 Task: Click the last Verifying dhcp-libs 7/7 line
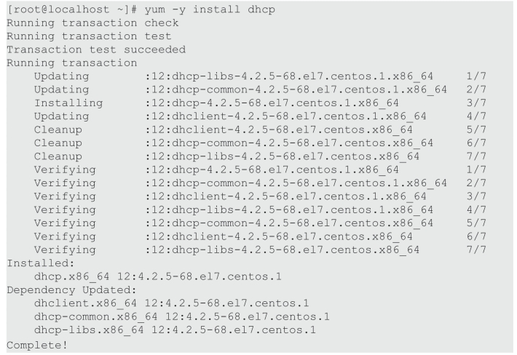tap(260, 250)
